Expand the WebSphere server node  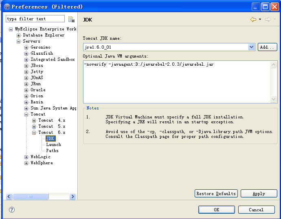coord(26,163)
